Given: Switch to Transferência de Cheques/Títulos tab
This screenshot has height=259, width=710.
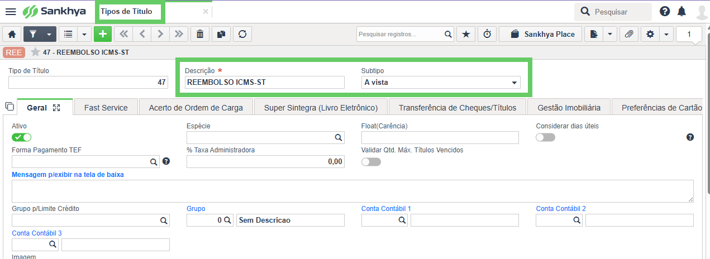Looking at the screenshot, I should point(458,108).
